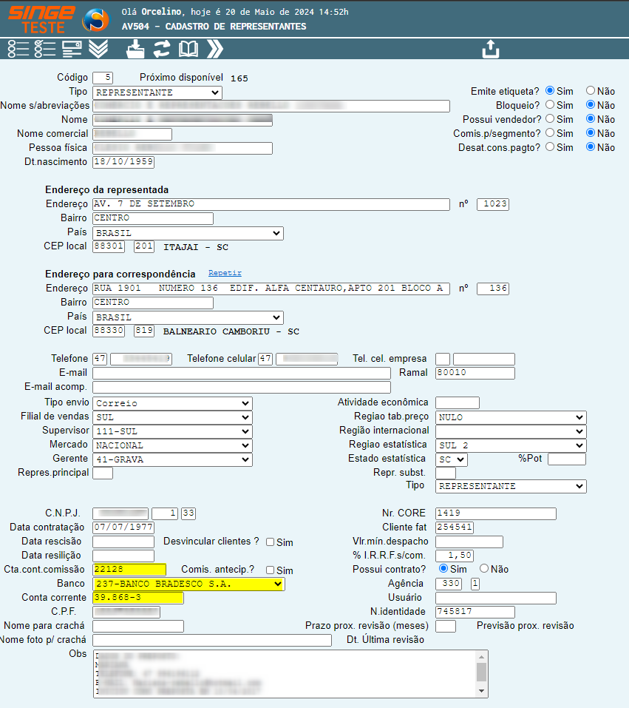Viewport: 629px width, 708px height.
Task: Click the upload/export icon in the toolbar
Action: [491, 50]
